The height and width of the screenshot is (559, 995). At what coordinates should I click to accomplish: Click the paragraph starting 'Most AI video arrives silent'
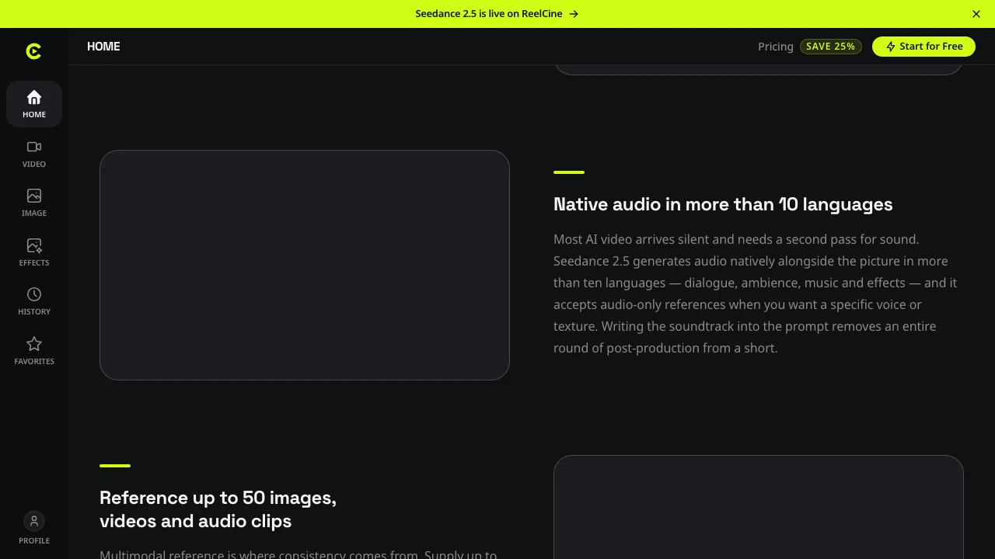pos(756,293)
